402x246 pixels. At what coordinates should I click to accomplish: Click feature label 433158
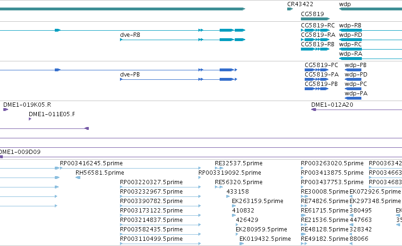tap(238, 192)
